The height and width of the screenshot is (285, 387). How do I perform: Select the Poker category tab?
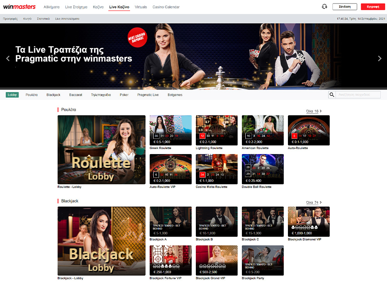(124, 95)
